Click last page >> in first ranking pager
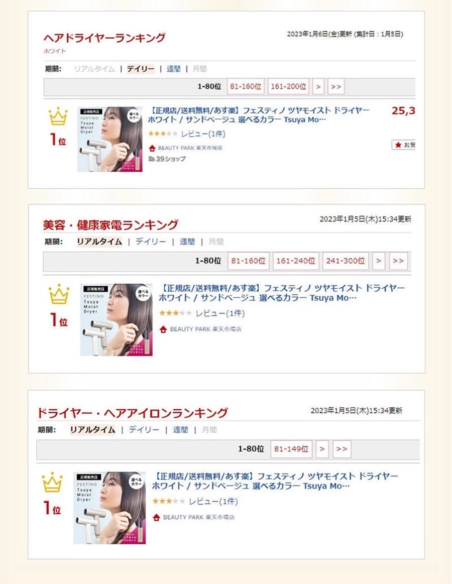The height and width of the screenshot is (584, 452). (336, 86)
